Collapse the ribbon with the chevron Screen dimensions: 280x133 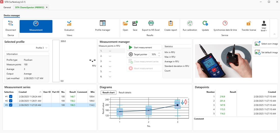coord(274,34)
